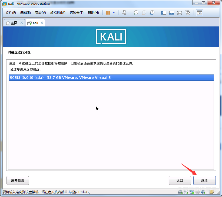Screen dimensions: 222x197
Task: Toggle the Unity mode icon
Action: coord(188,13)
